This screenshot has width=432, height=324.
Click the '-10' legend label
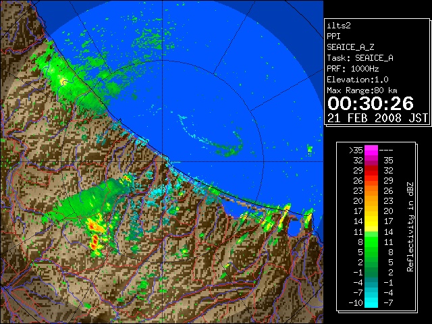pyautogui.click(x=356, y=303)
